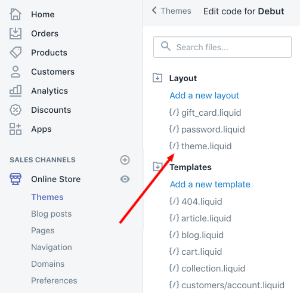Click the Online Store storefront icon
300x293 pixels.
pos(16,179)
